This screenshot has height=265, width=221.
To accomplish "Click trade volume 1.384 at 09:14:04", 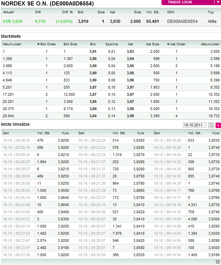I will [x=192, y=233].
